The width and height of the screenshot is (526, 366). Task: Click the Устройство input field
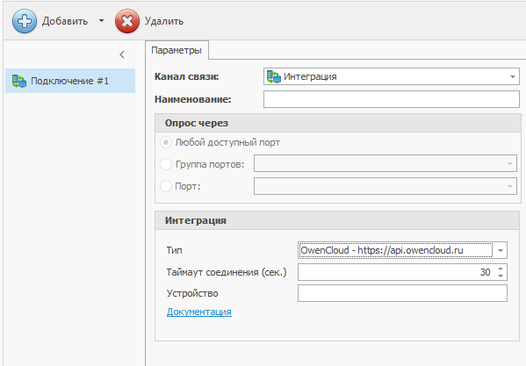tap(402, 293)
